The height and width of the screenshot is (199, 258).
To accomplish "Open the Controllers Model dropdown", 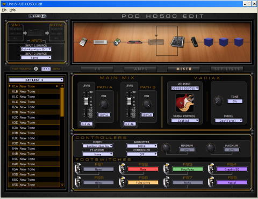I will click(x=98, y=146).
